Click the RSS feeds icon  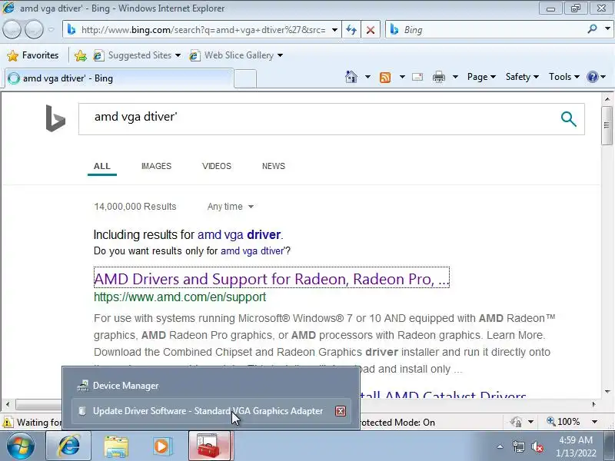pyautogui.click(x=385, y=78)
